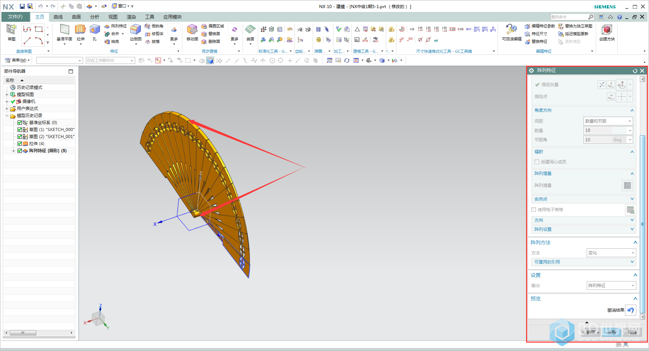Viewport: 649px width, 351px height.
Task: Click the spreadsheet icon beside 使用电子表格
Action: (x=630, y=210)
